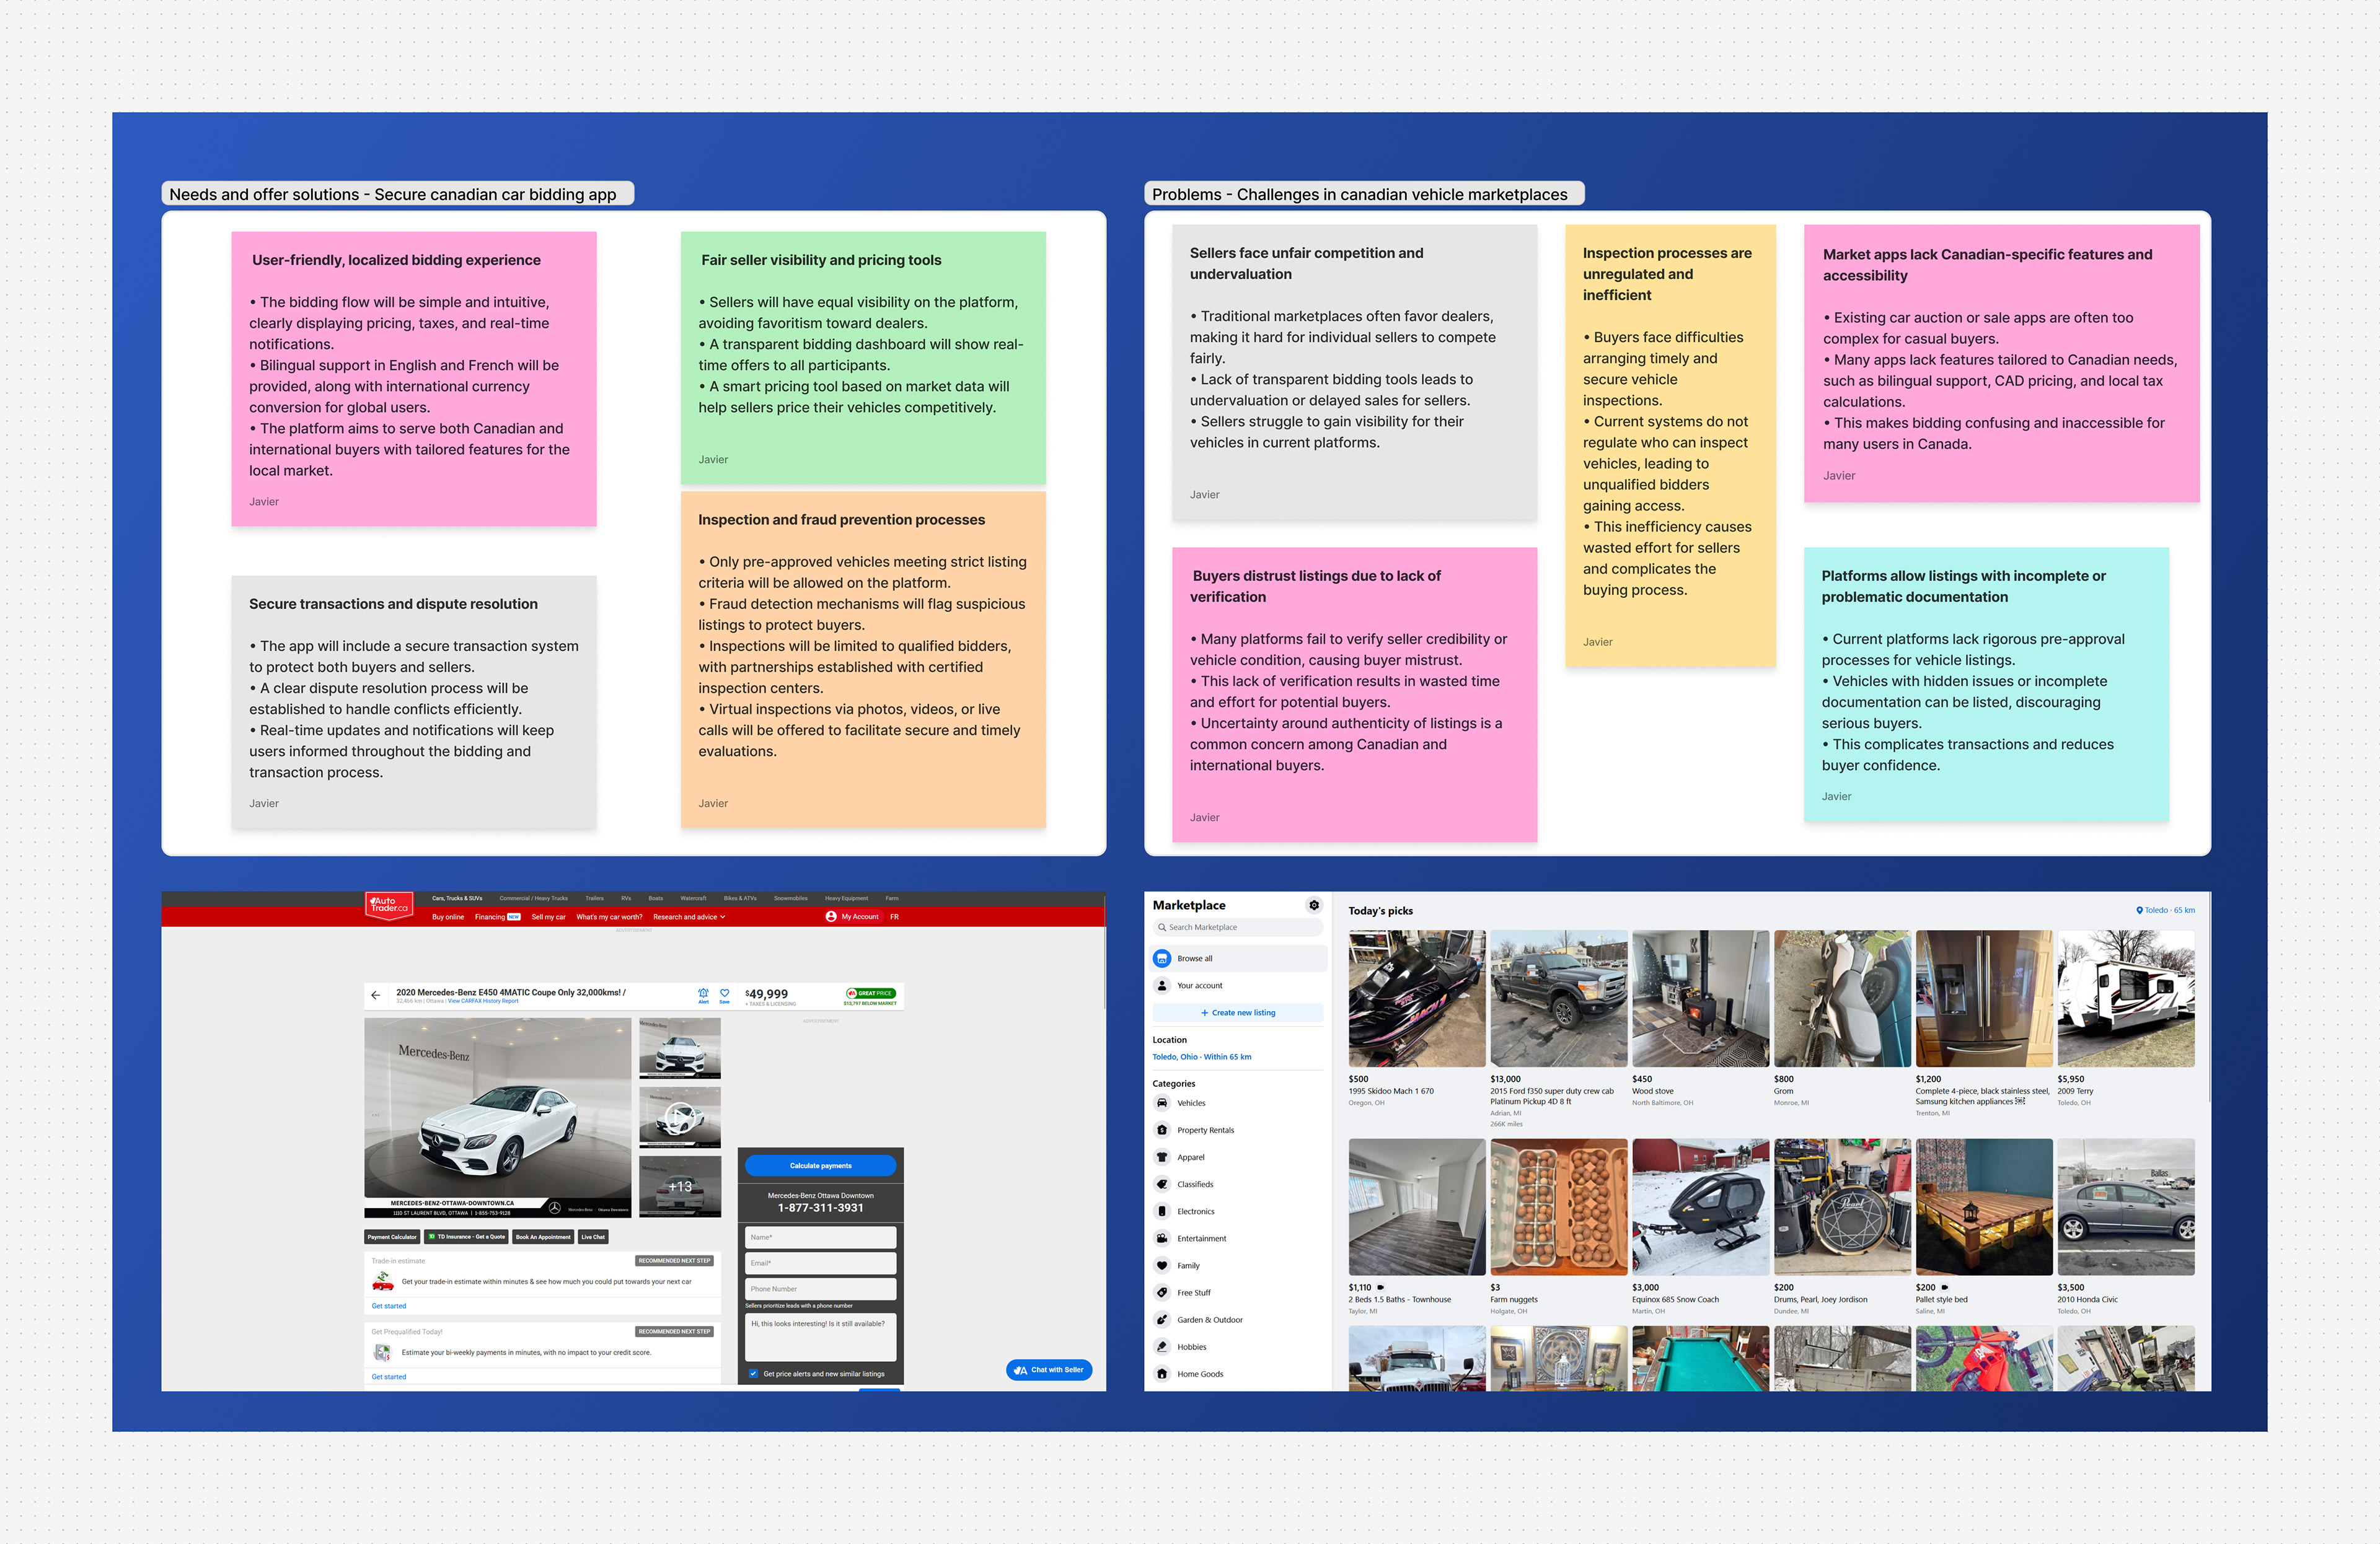Click the Search Marketplace field
Screen dimensions: 2380x1544
pyautogui.click(x=1238, y=928)
